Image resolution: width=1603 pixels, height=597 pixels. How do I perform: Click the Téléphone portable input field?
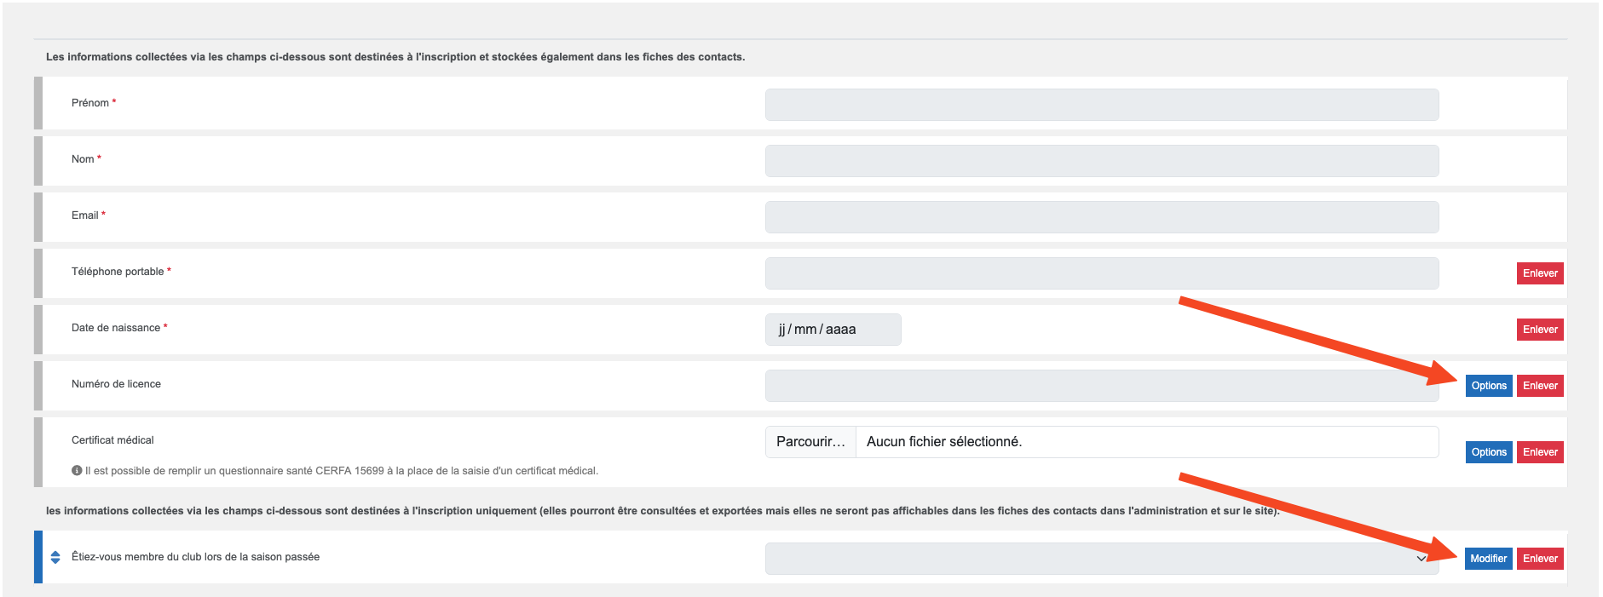click(x=1101, y=273)
